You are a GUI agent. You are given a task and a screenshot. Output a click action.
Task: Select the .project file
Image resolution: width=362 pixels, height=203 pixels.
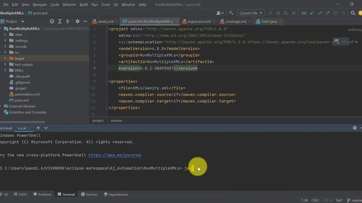[x=20, y=89]
